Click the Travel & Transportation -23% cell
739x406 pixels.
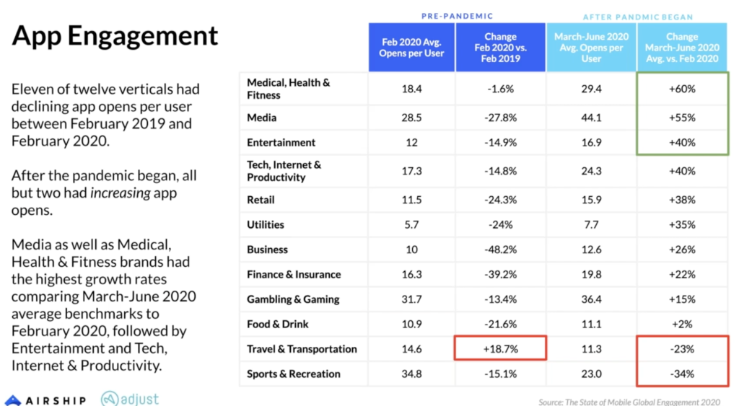pyautogui.click(x=682, y=349)
